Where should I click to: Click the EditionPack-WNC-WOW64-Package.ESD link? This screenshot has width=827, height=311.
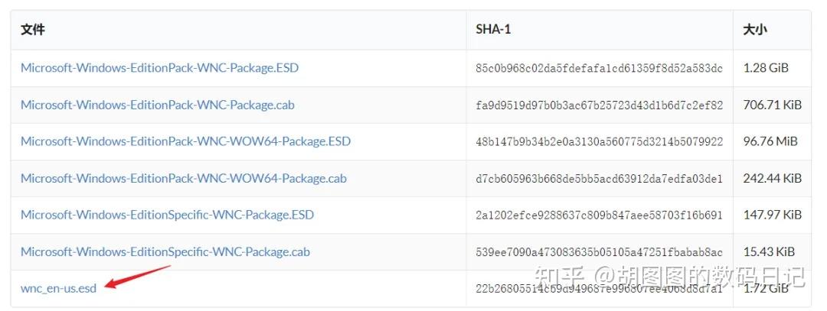pos(185,141)
